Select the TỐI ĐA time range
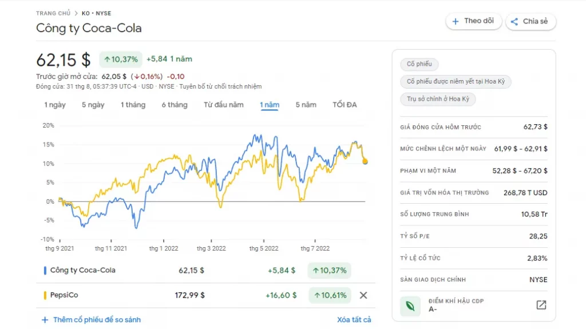Image resolution: width=586 pixels, height=329 pixels. 345,105
